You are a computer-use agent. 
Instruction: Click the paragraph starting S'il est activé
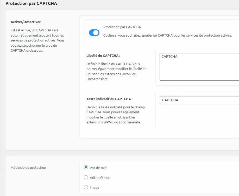coord(37,40)
